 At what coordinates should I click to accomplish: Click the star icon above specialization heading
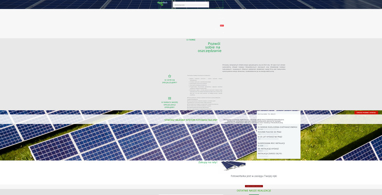tap(170, 76)
